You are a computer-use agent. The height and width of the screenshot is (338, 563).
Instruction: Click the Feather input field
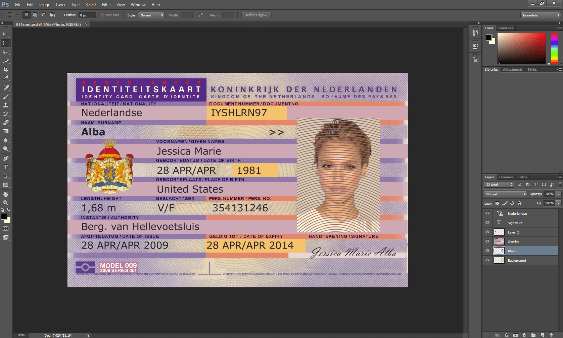tap(87, 15)
